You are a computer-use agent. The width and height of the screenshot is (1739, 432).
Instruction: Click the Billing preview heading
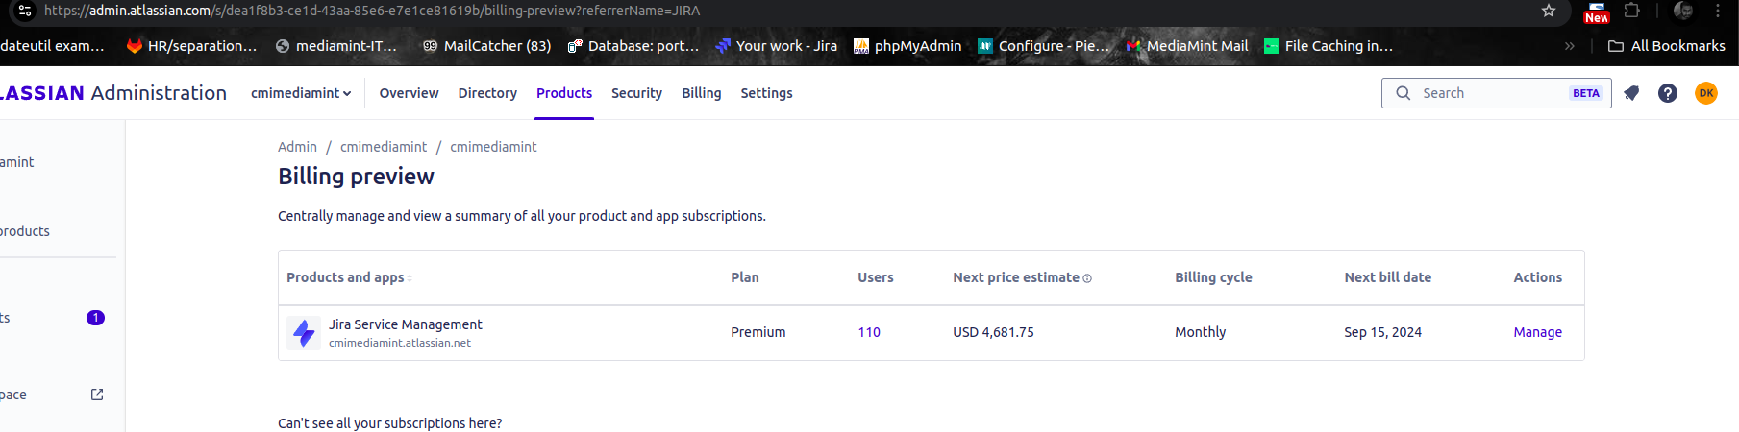coord(356,177)
